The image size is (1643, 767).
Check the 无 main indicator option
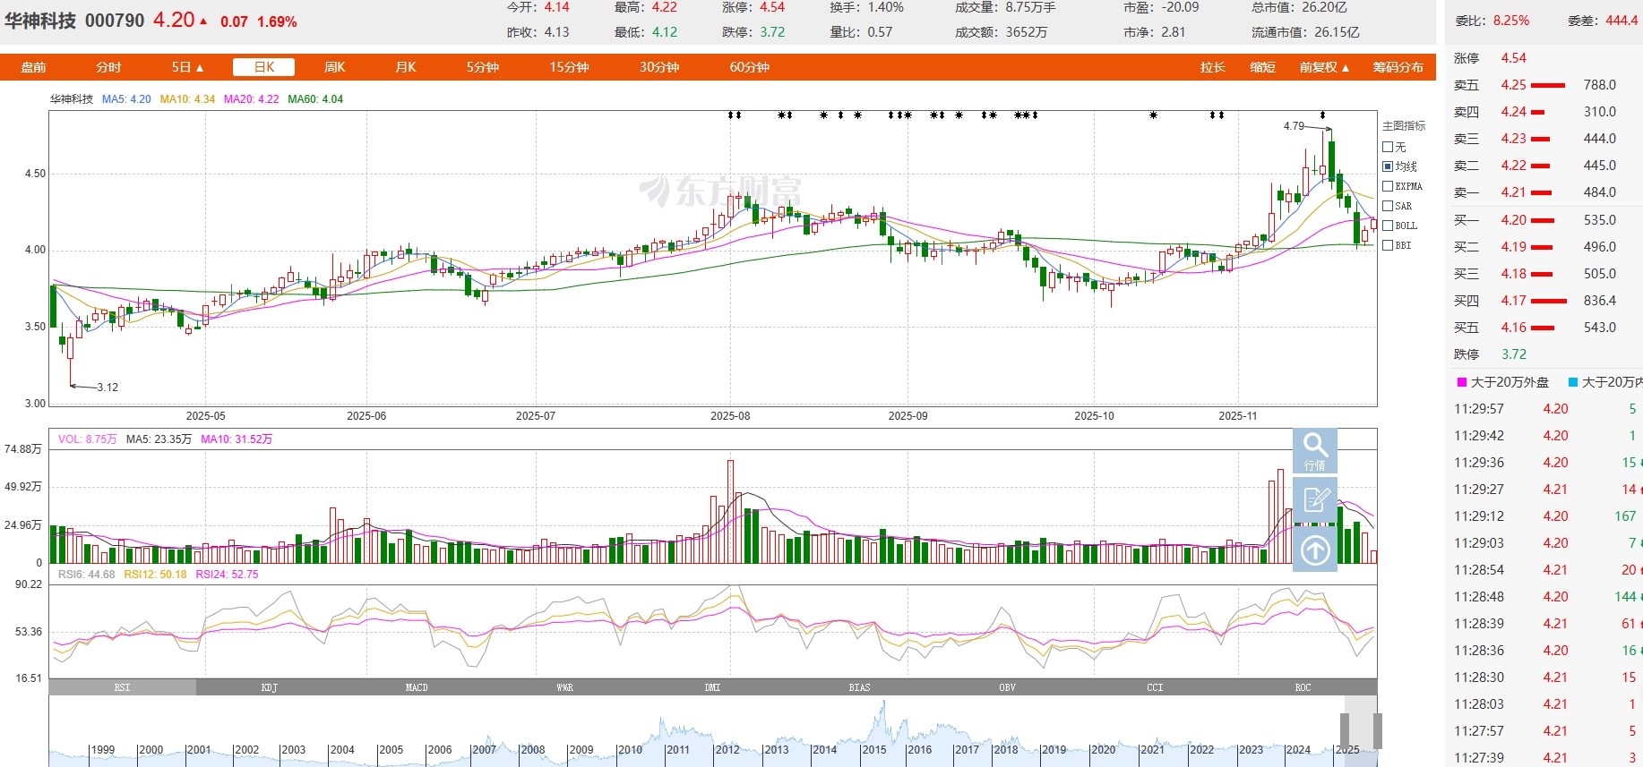coord(1388,147)
